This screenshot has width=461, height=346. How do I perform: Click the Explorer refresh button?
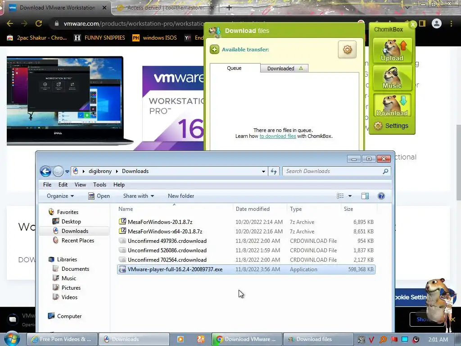point(274,171)
